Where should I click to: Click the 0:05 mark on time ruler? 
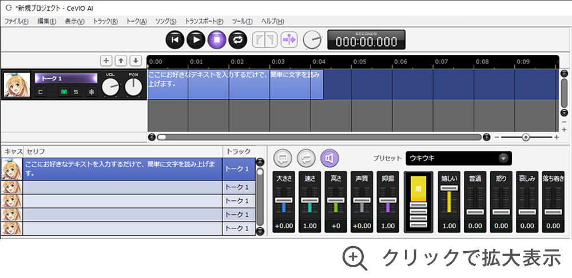pyautogui.click(x=359, y=62)
